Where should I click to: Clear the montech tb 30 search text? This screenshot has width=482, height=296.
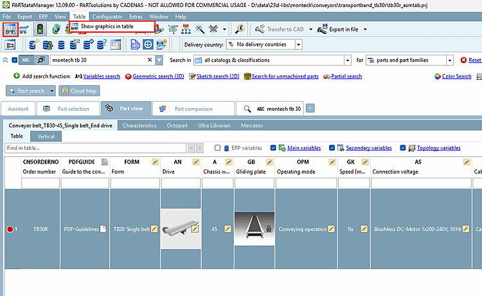coord(150,60)
